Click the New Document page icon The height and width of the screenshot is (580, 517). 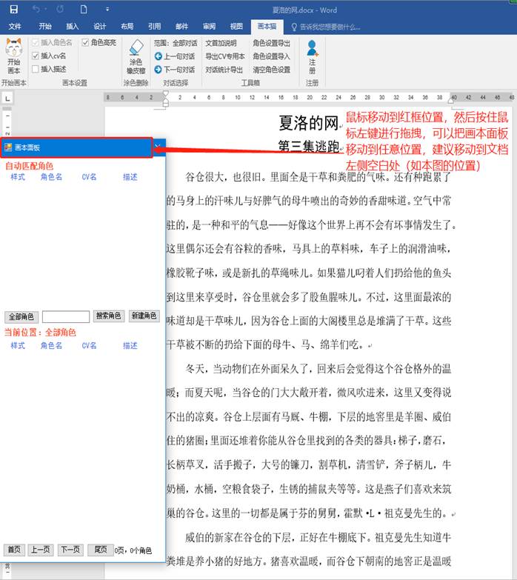(84, 9)
